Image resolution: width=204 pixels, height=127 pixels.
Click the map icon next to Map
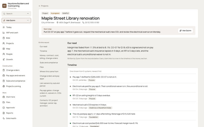(4, 49)
